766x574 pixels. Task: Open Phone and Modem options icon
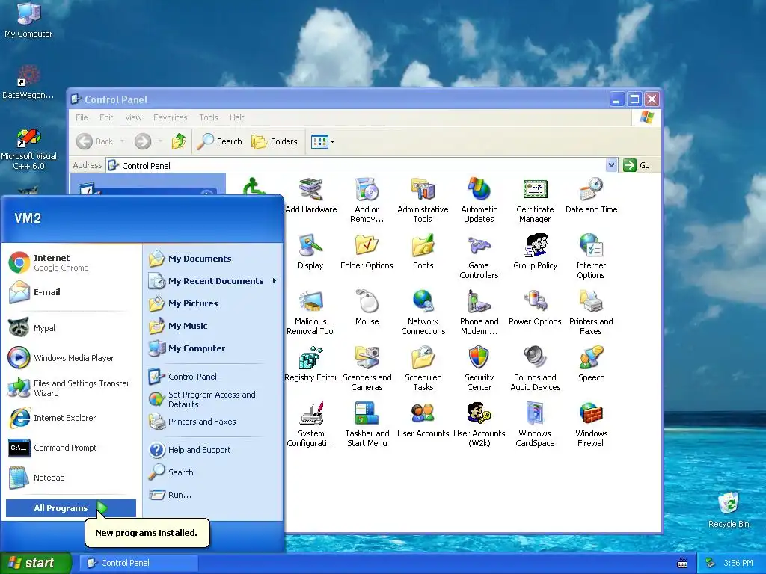pos(479,313)
